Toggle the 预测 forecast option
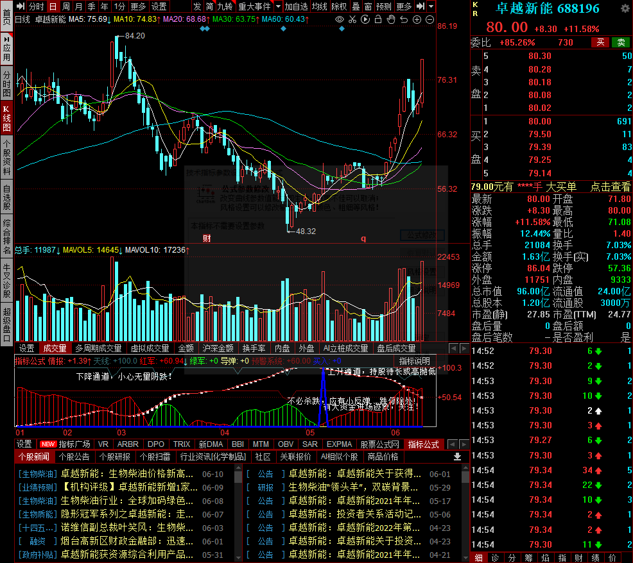This screenshot has width=633, height=563. tap(383, 6)
